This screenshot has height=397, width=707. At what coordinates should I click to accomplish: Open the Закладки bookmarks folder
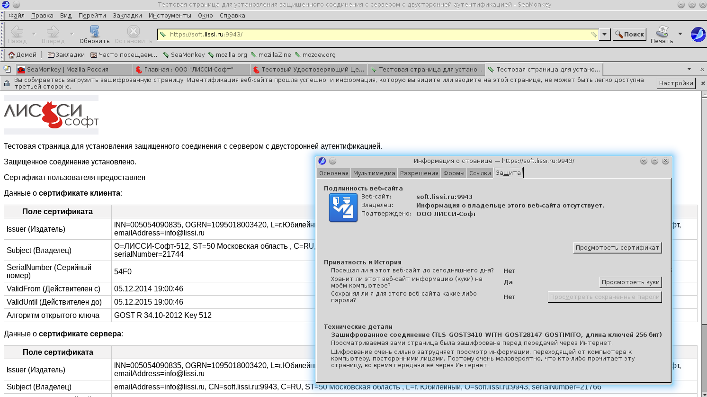click(66, 55)
